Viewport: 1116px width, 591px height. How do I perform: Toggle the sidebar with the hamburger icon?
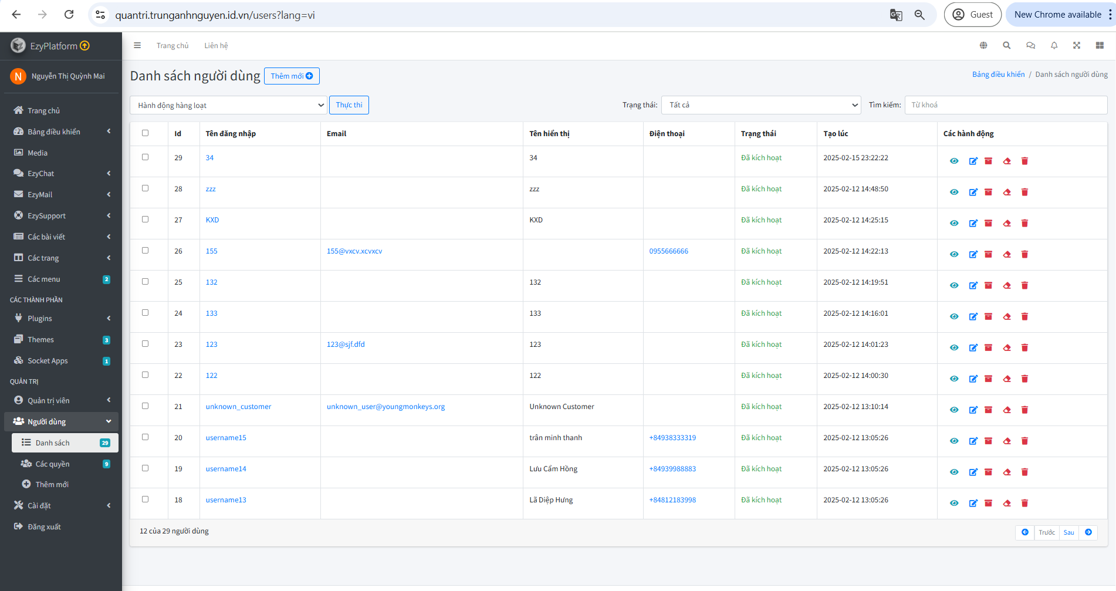click(x=137, y=45)
